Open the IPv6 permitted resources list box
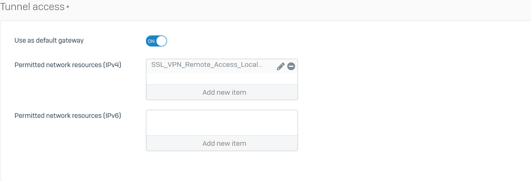 pos(222,131)
